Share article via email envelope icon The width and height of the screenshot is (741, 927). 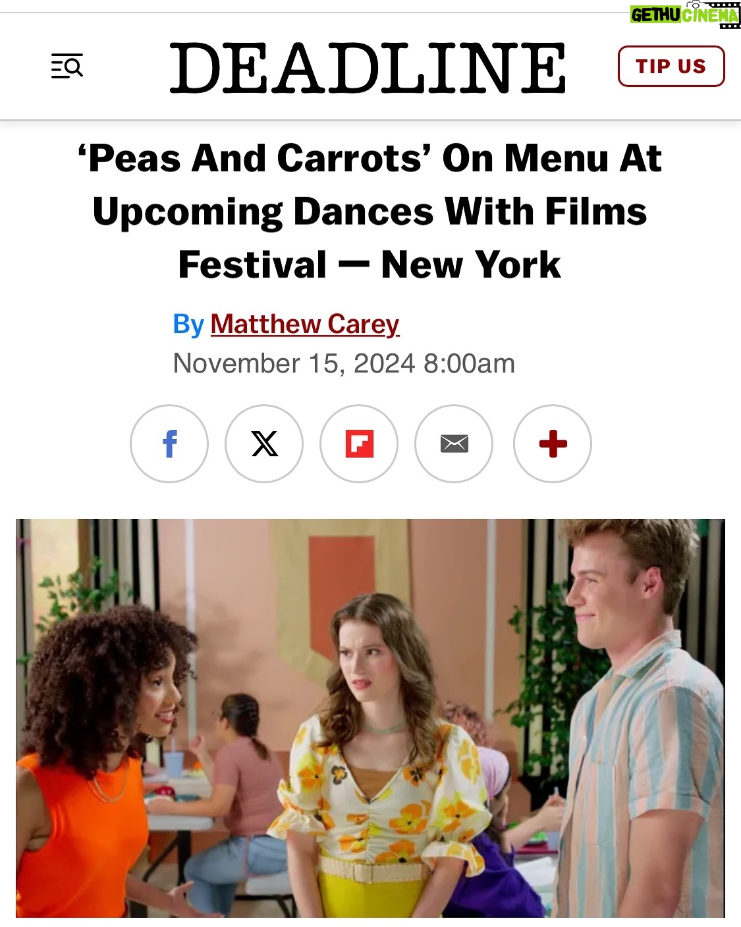pos(454,444)
